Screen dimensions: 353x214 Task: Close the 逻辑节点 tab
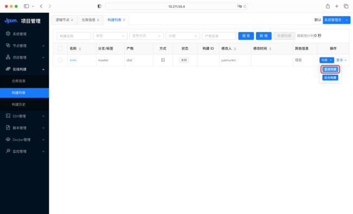72,20
